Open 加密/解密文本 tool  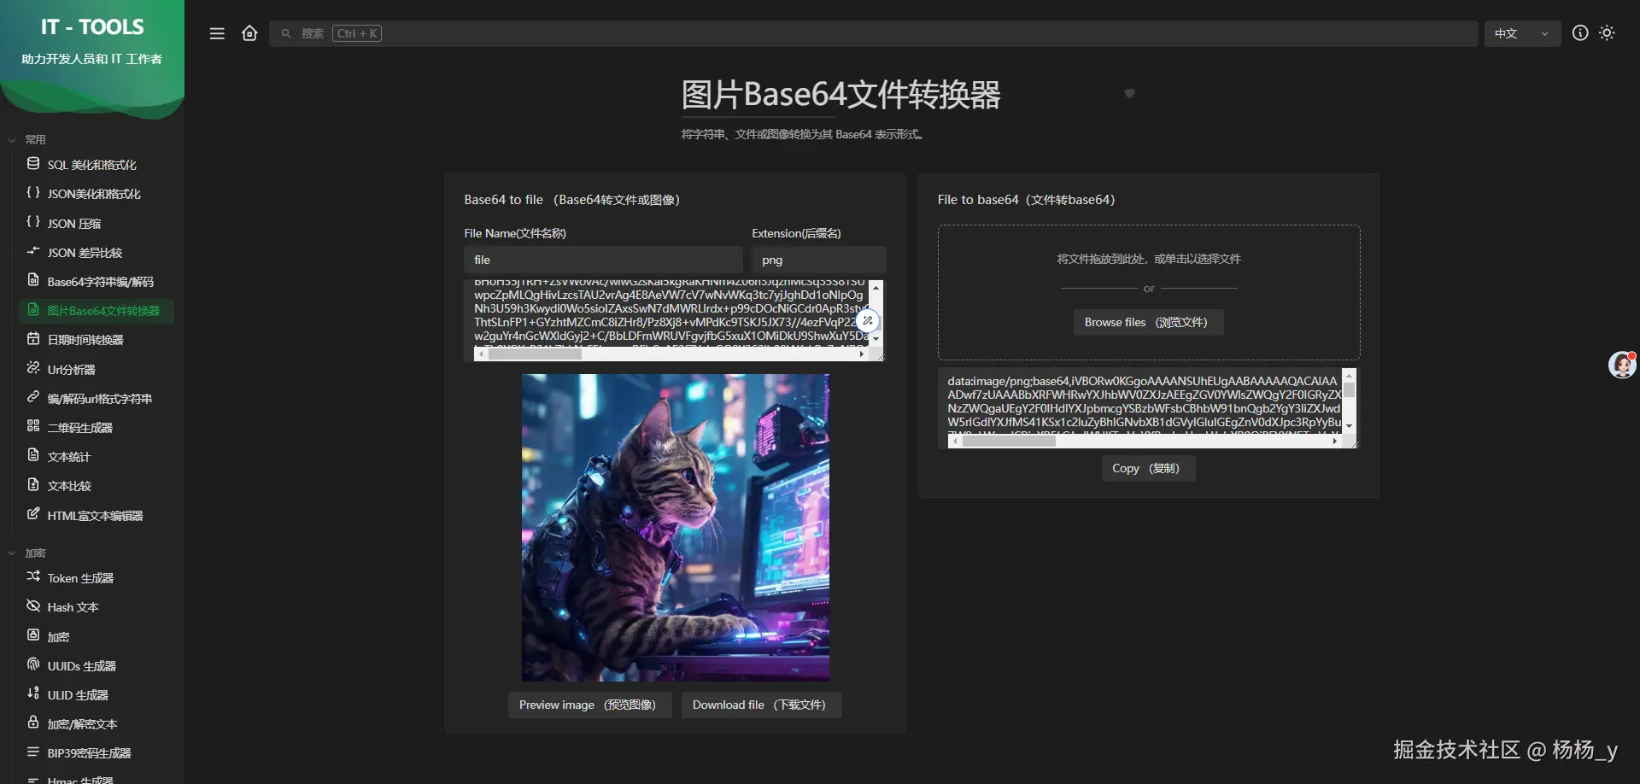coord(97,723)
